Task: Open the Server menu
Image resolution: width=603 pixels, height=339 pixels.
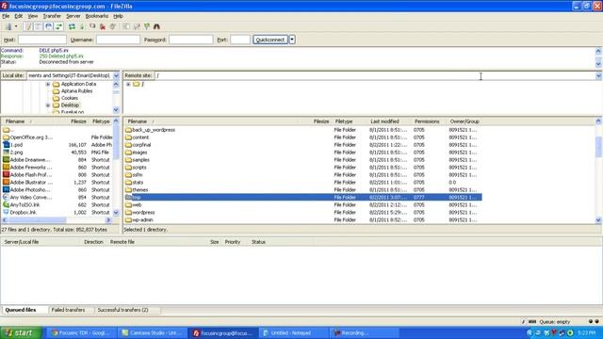Action: click(73, 16)
